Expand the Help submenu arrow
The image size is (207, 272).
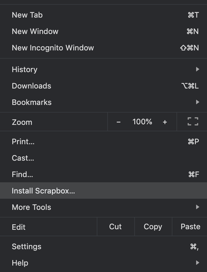click(197, 263)
